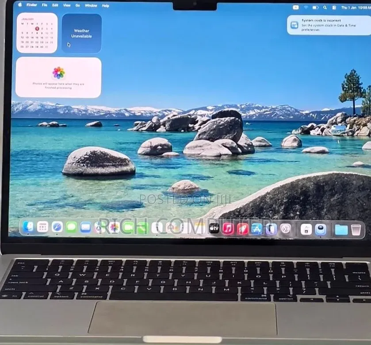371x345 pixels.
Task: Open the Apps launcher grid icon in Dock
Action: [x=42, y=227]
